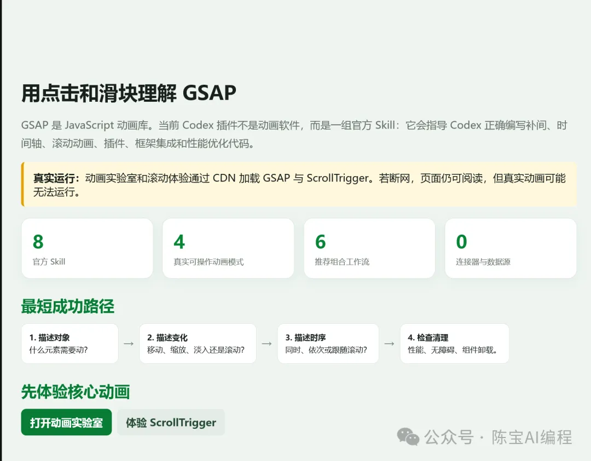Select the 6 推荐组合工作流 stat card
The height and width of the screenshot is (461, 591).
coord(369,248)
